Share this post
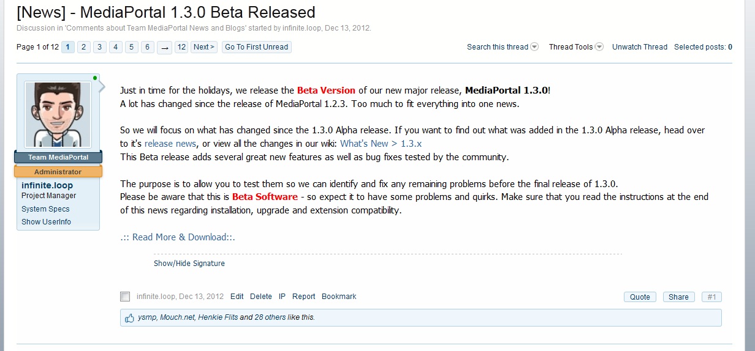755x351 pixels. coord(678,297)
